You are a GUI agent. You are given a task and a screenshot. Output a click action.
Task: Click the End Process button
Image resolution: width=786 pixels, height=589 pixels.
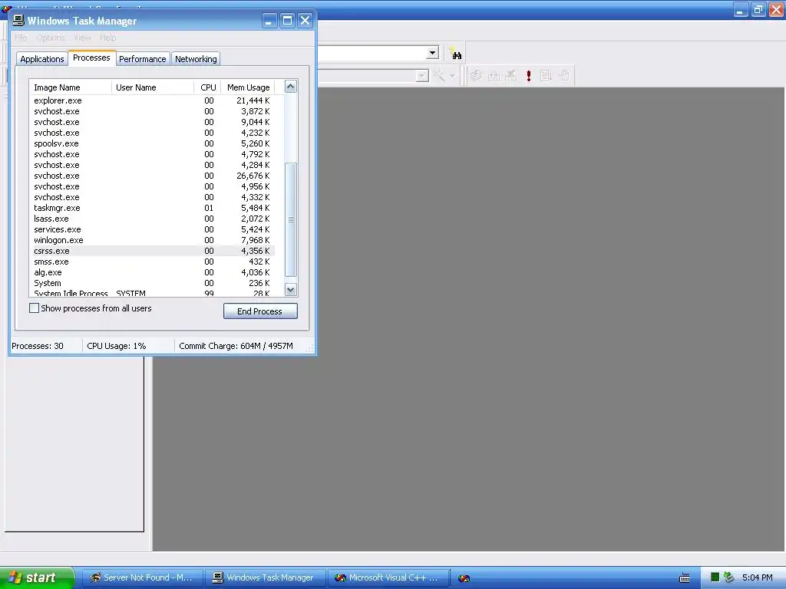(260, 311)
